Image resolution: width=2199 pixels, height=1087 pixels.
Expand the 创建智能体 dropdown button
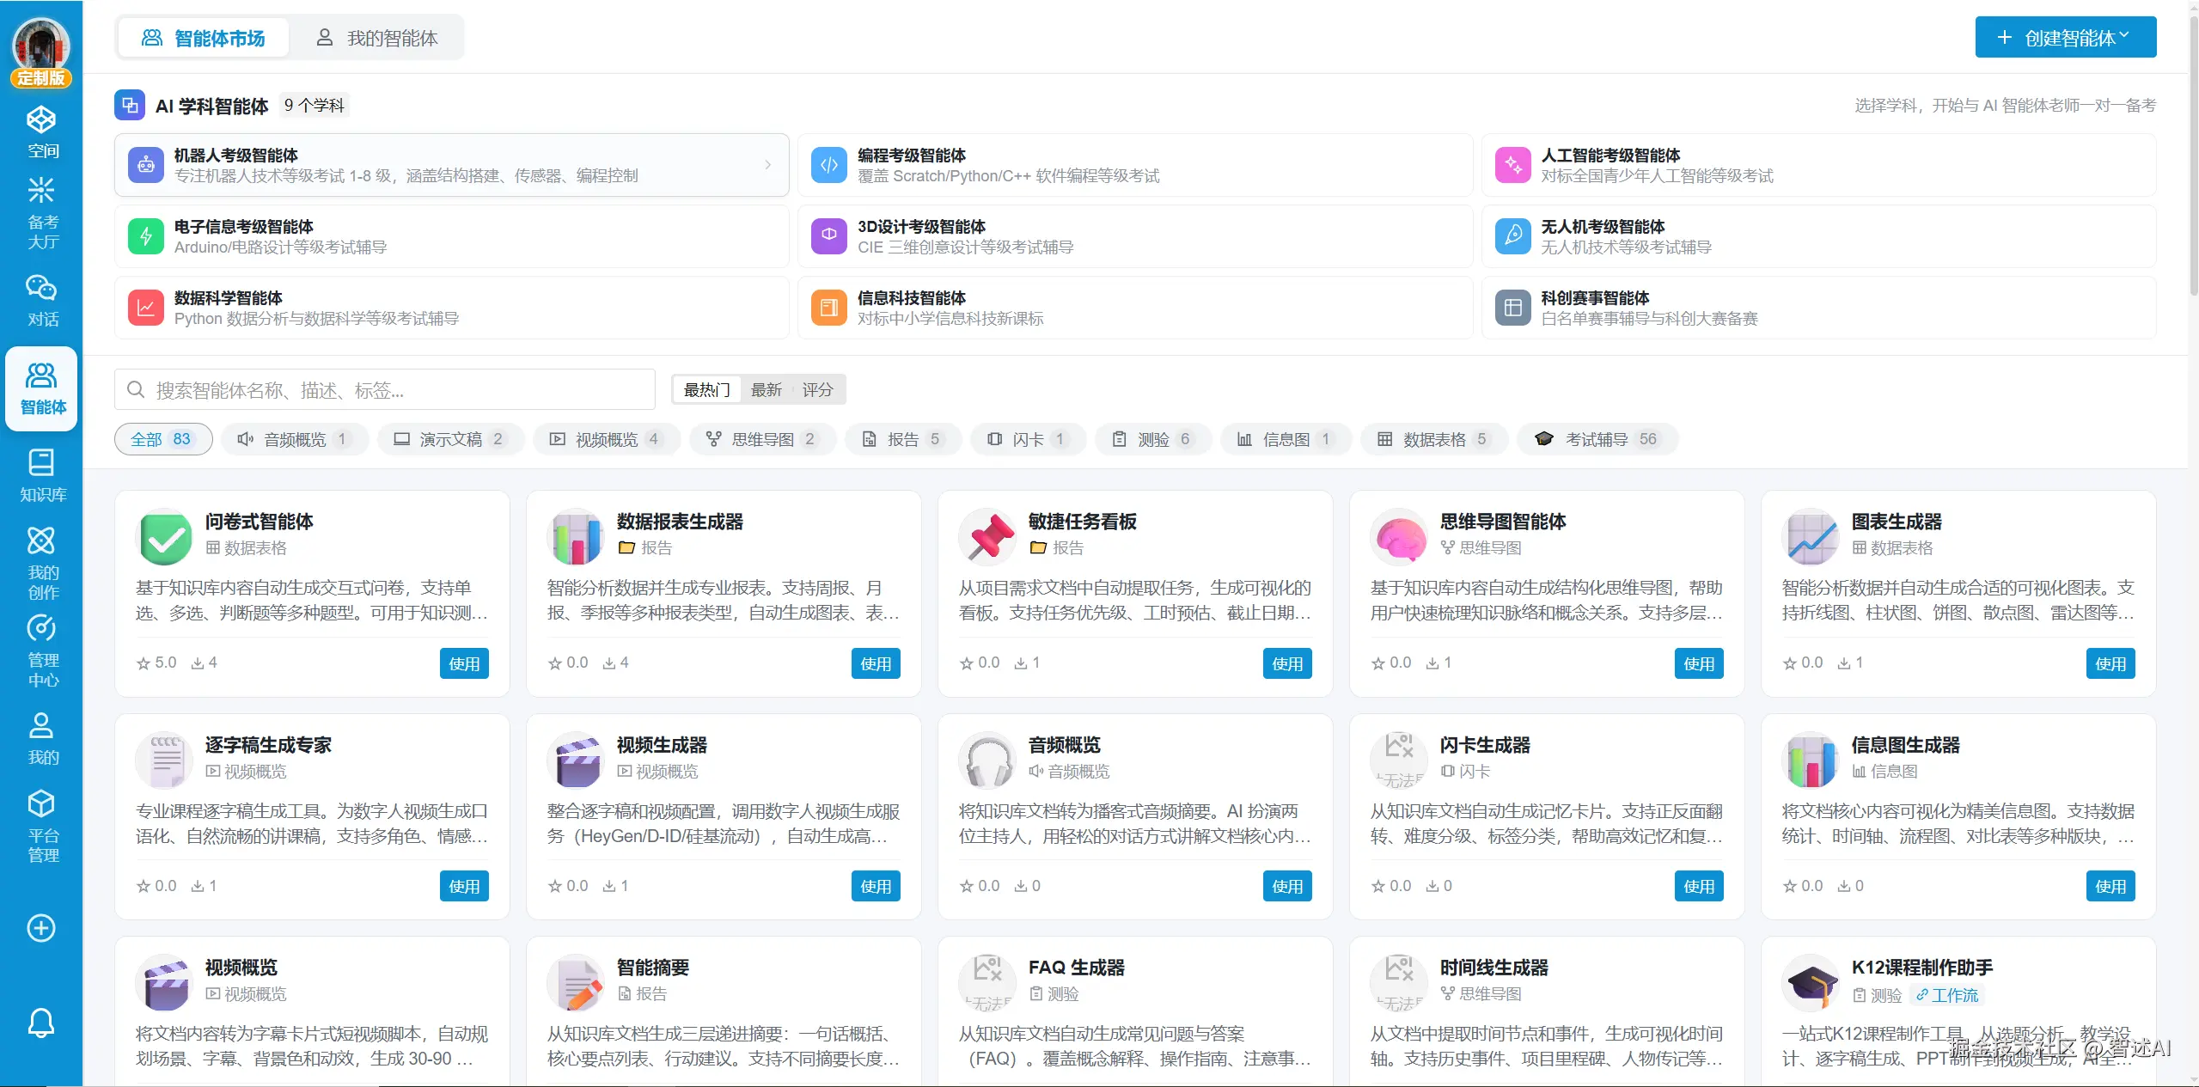pos(2065,38)
